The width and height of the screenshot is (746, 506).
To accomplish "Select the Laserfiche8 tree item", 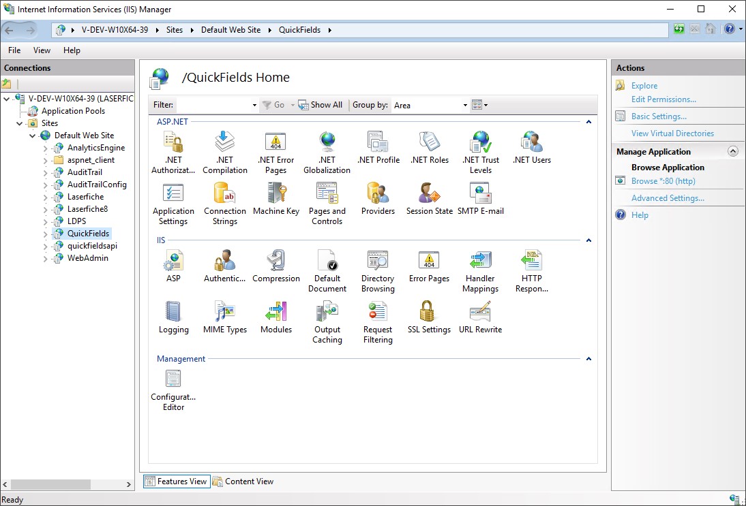I will click(87, 209).
